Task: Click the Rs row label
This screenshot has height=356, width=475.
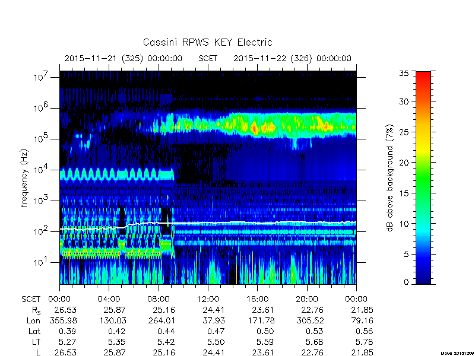Action: pyautogui.click(x=36, y=310)
